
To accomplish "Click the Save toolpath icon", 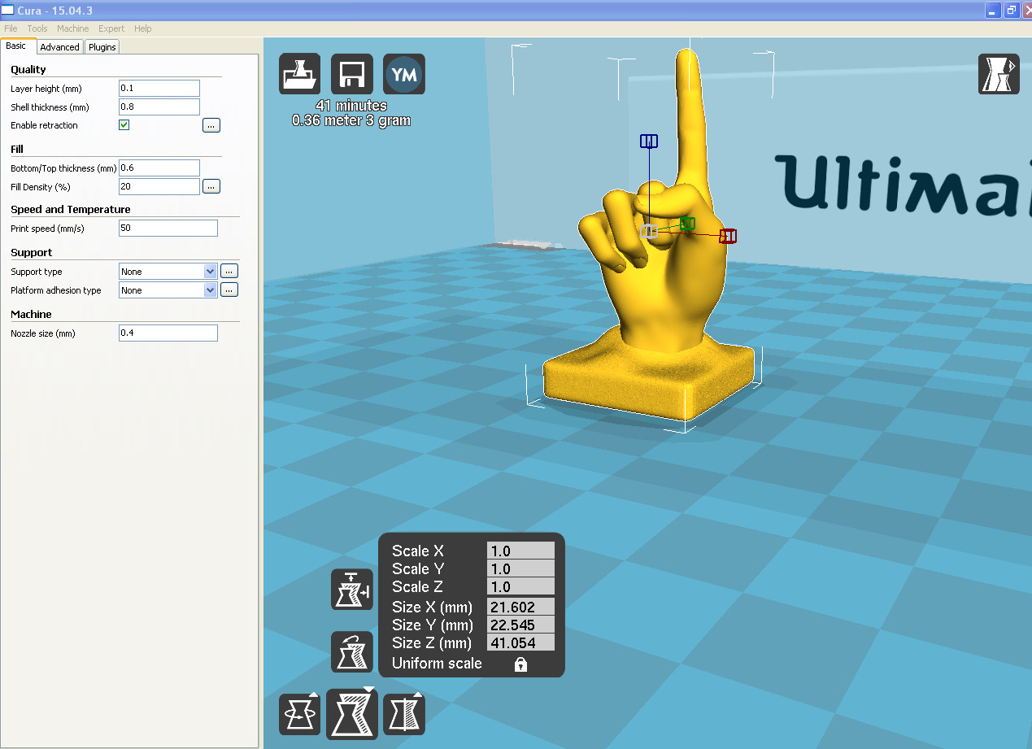I will [351, 73].
